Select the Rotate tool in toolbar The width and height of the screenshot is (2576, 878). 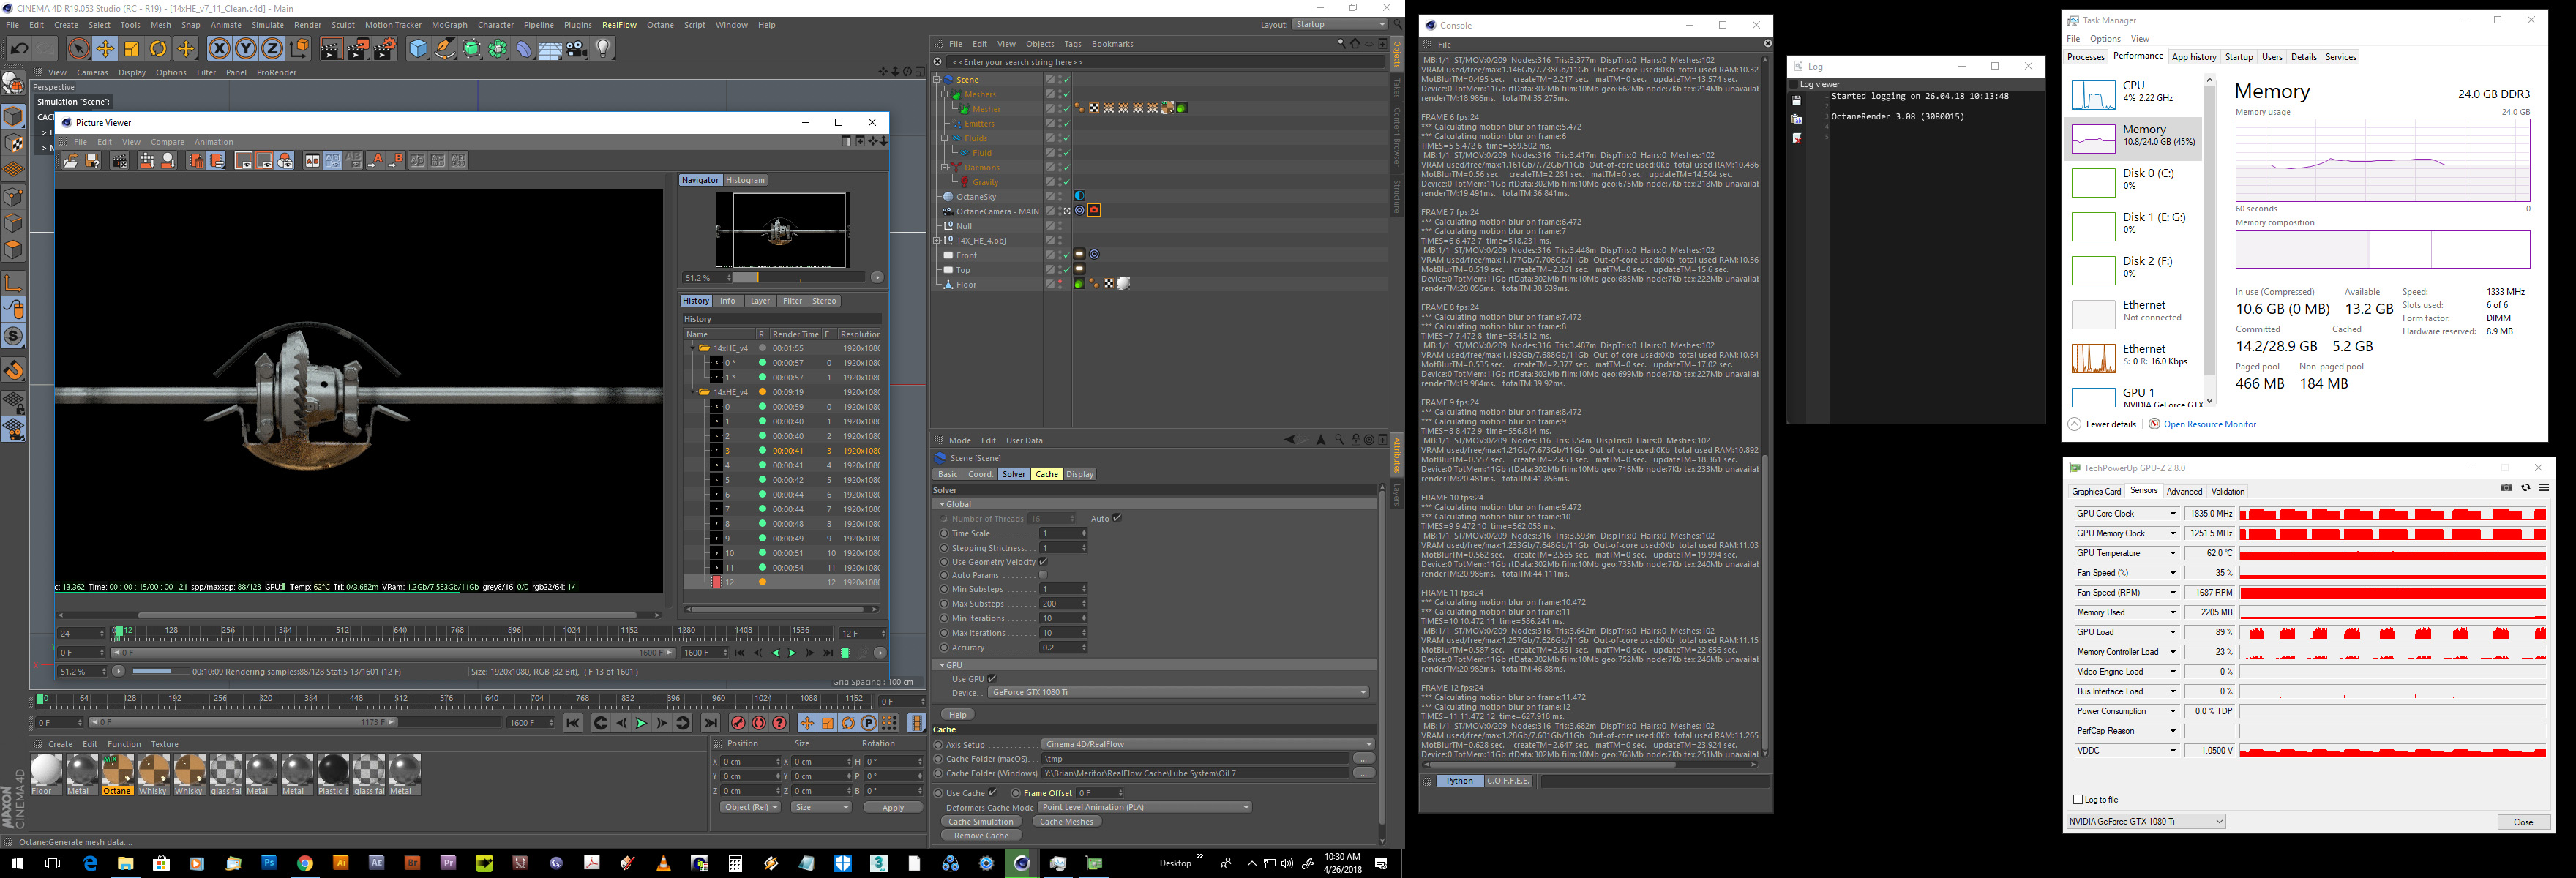[x=158, y=48]
